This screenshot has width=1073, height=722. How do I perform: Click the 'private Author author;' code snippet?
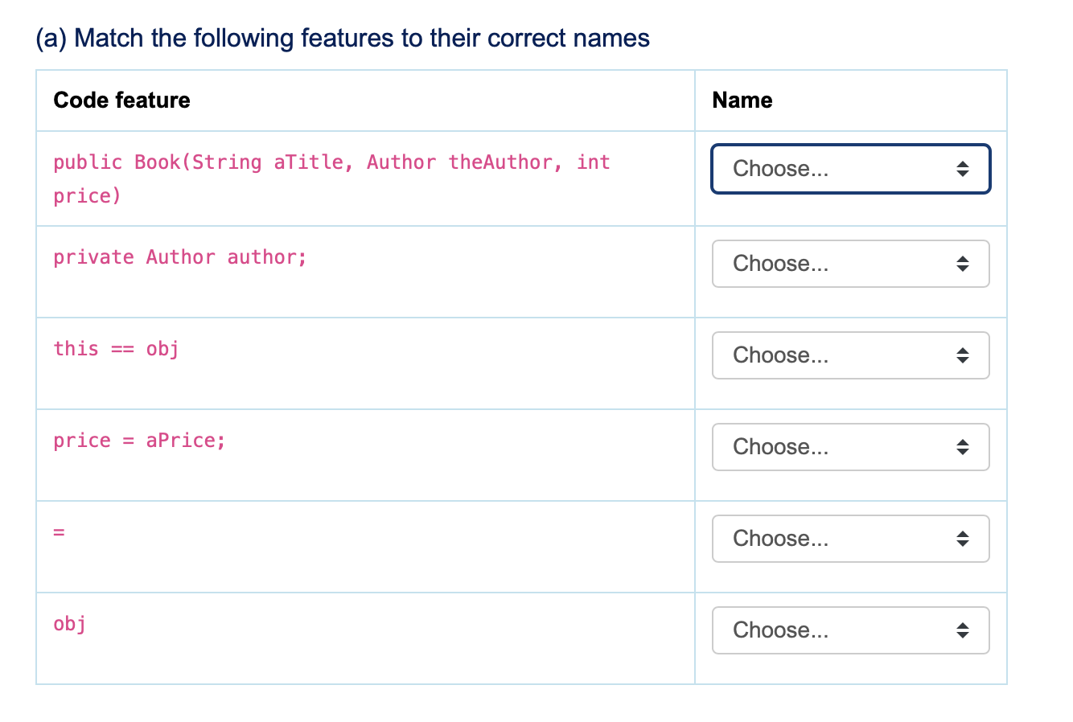(180, 257)
